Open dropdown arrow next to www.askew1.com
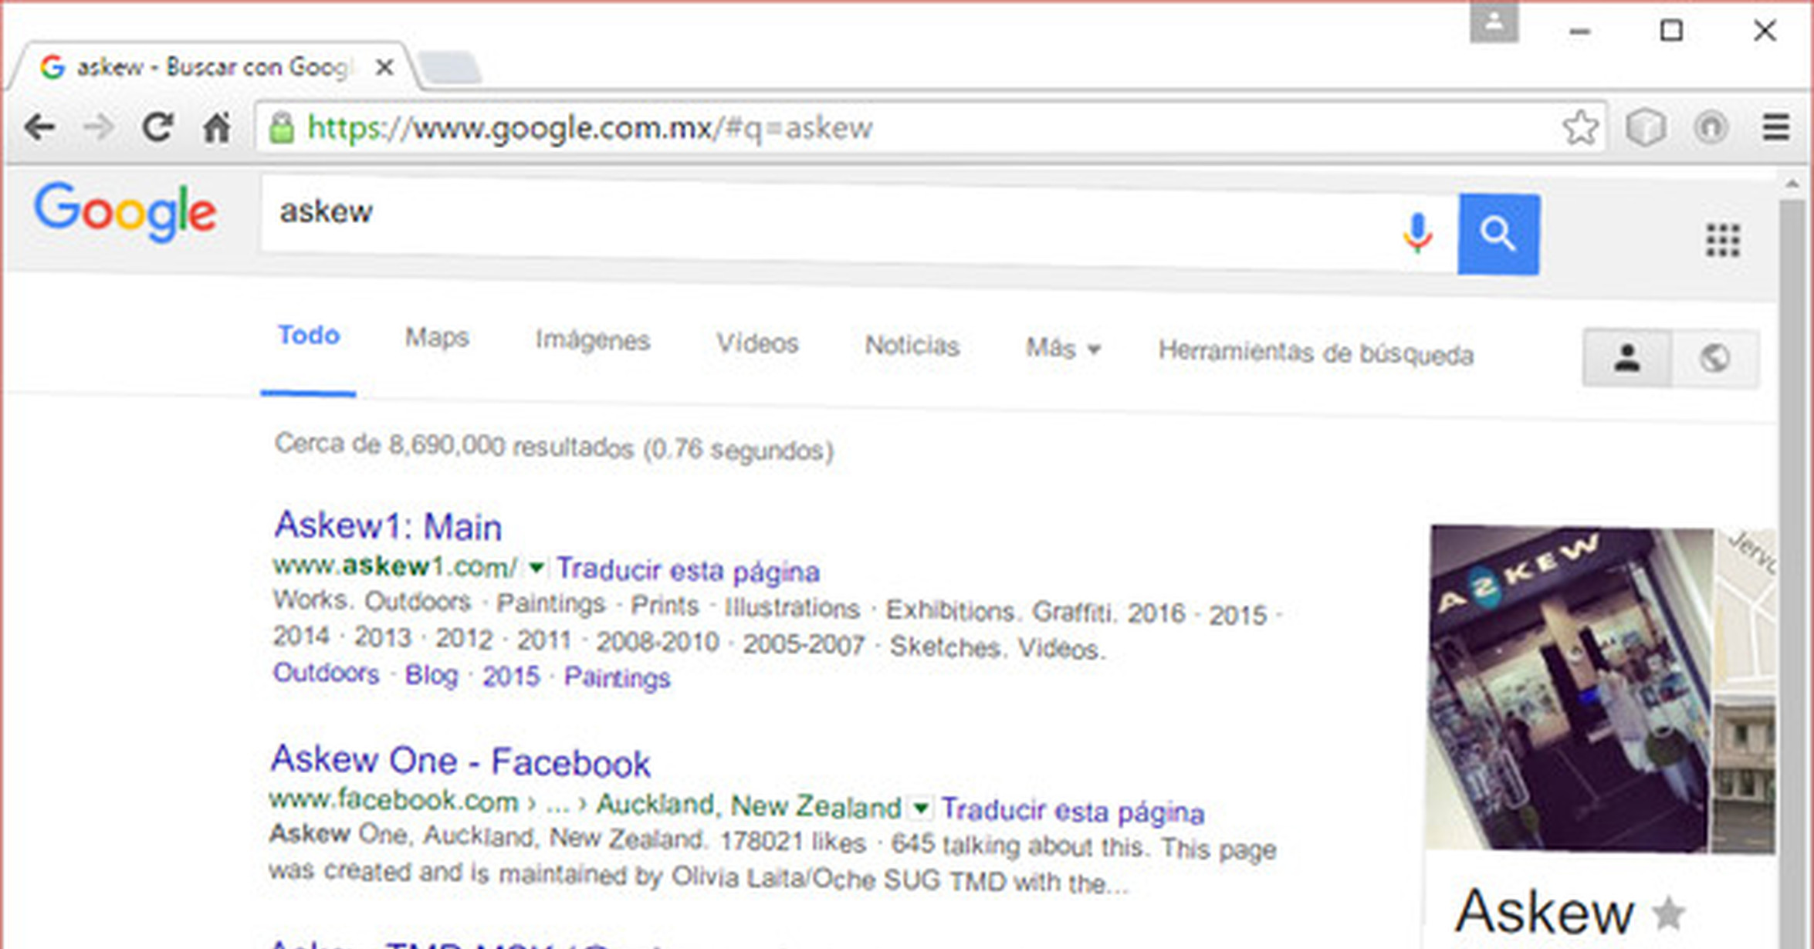The width and height of the screenshot is (1814, 949). pyautogui.click(x=536, y=569)
